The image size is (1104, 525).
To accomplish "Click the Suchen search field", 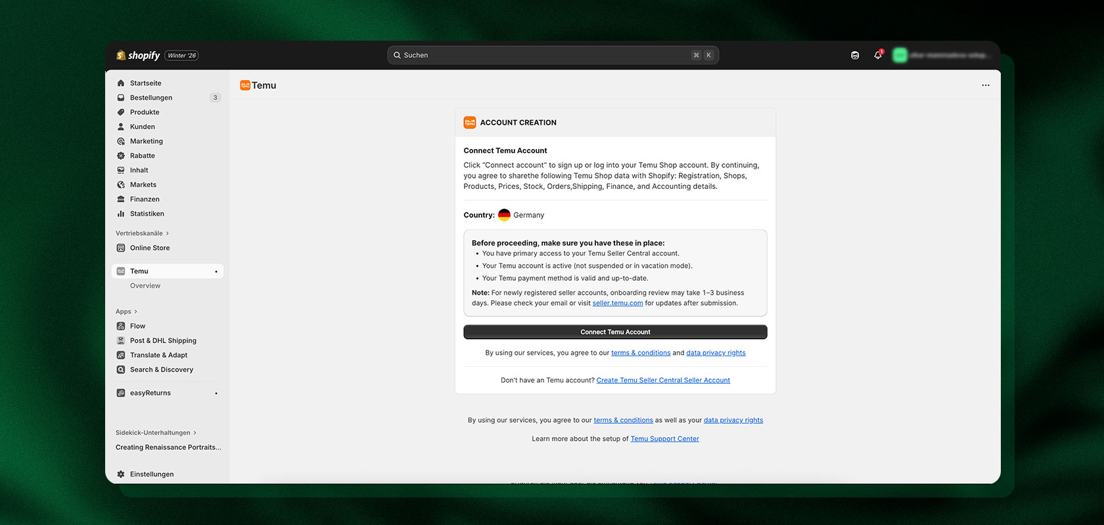I will [x=553, y=55].
